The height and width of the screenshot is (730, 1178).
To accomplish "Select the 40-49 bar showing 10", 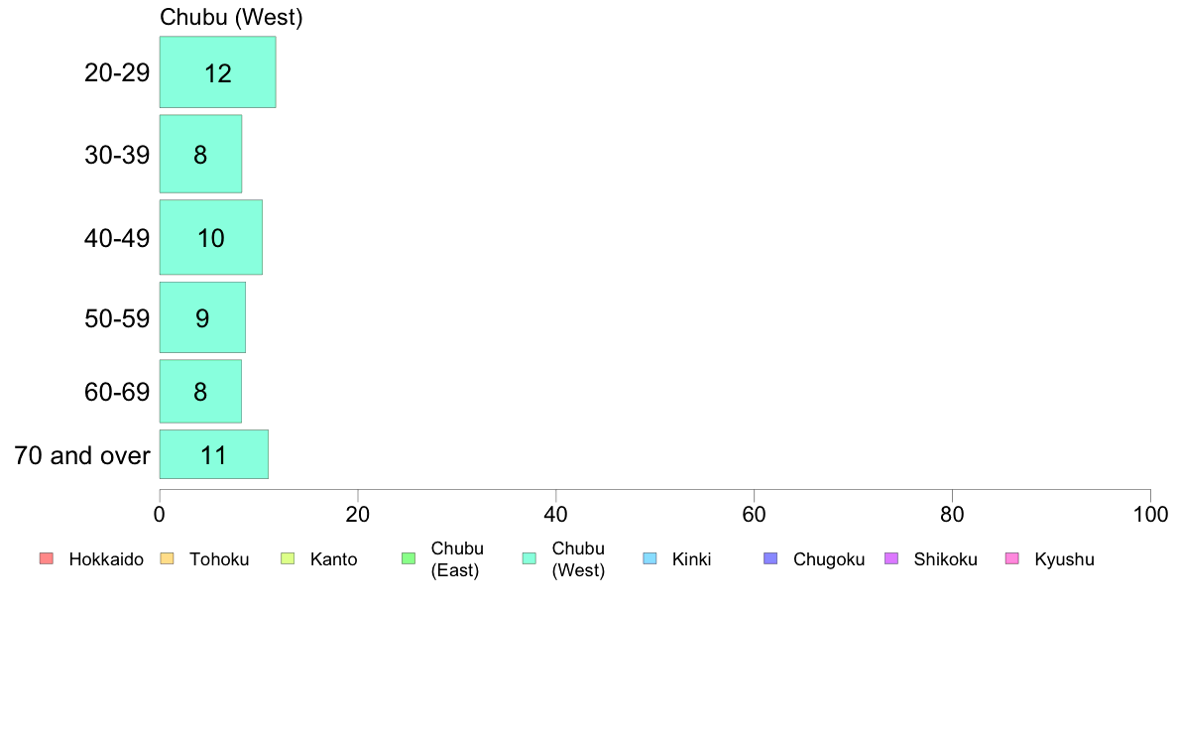I will 211,237.
